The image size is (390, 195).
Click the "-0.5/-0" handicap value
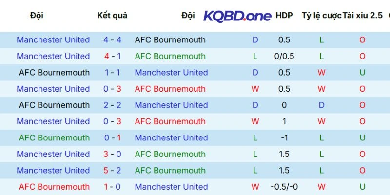(284, 187)
